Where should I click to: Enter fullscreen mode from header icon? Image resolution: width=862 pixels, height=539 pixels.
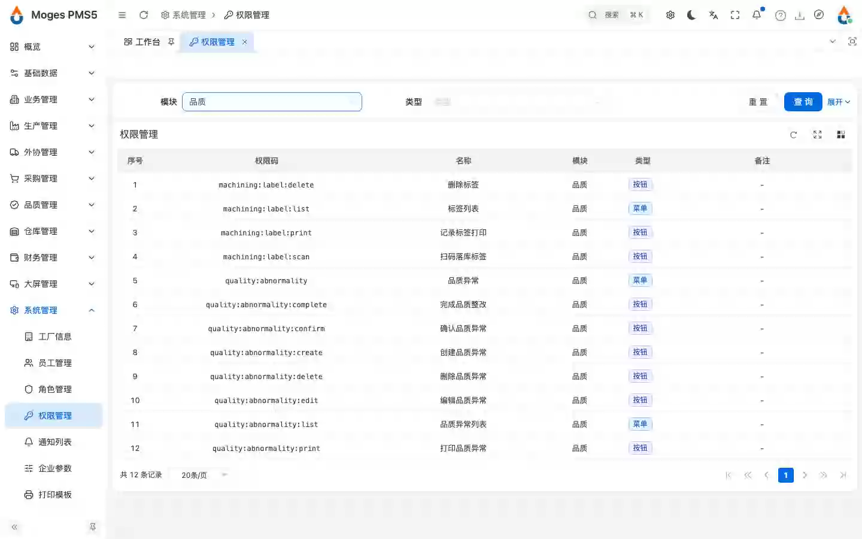click(x=735, y=15)
